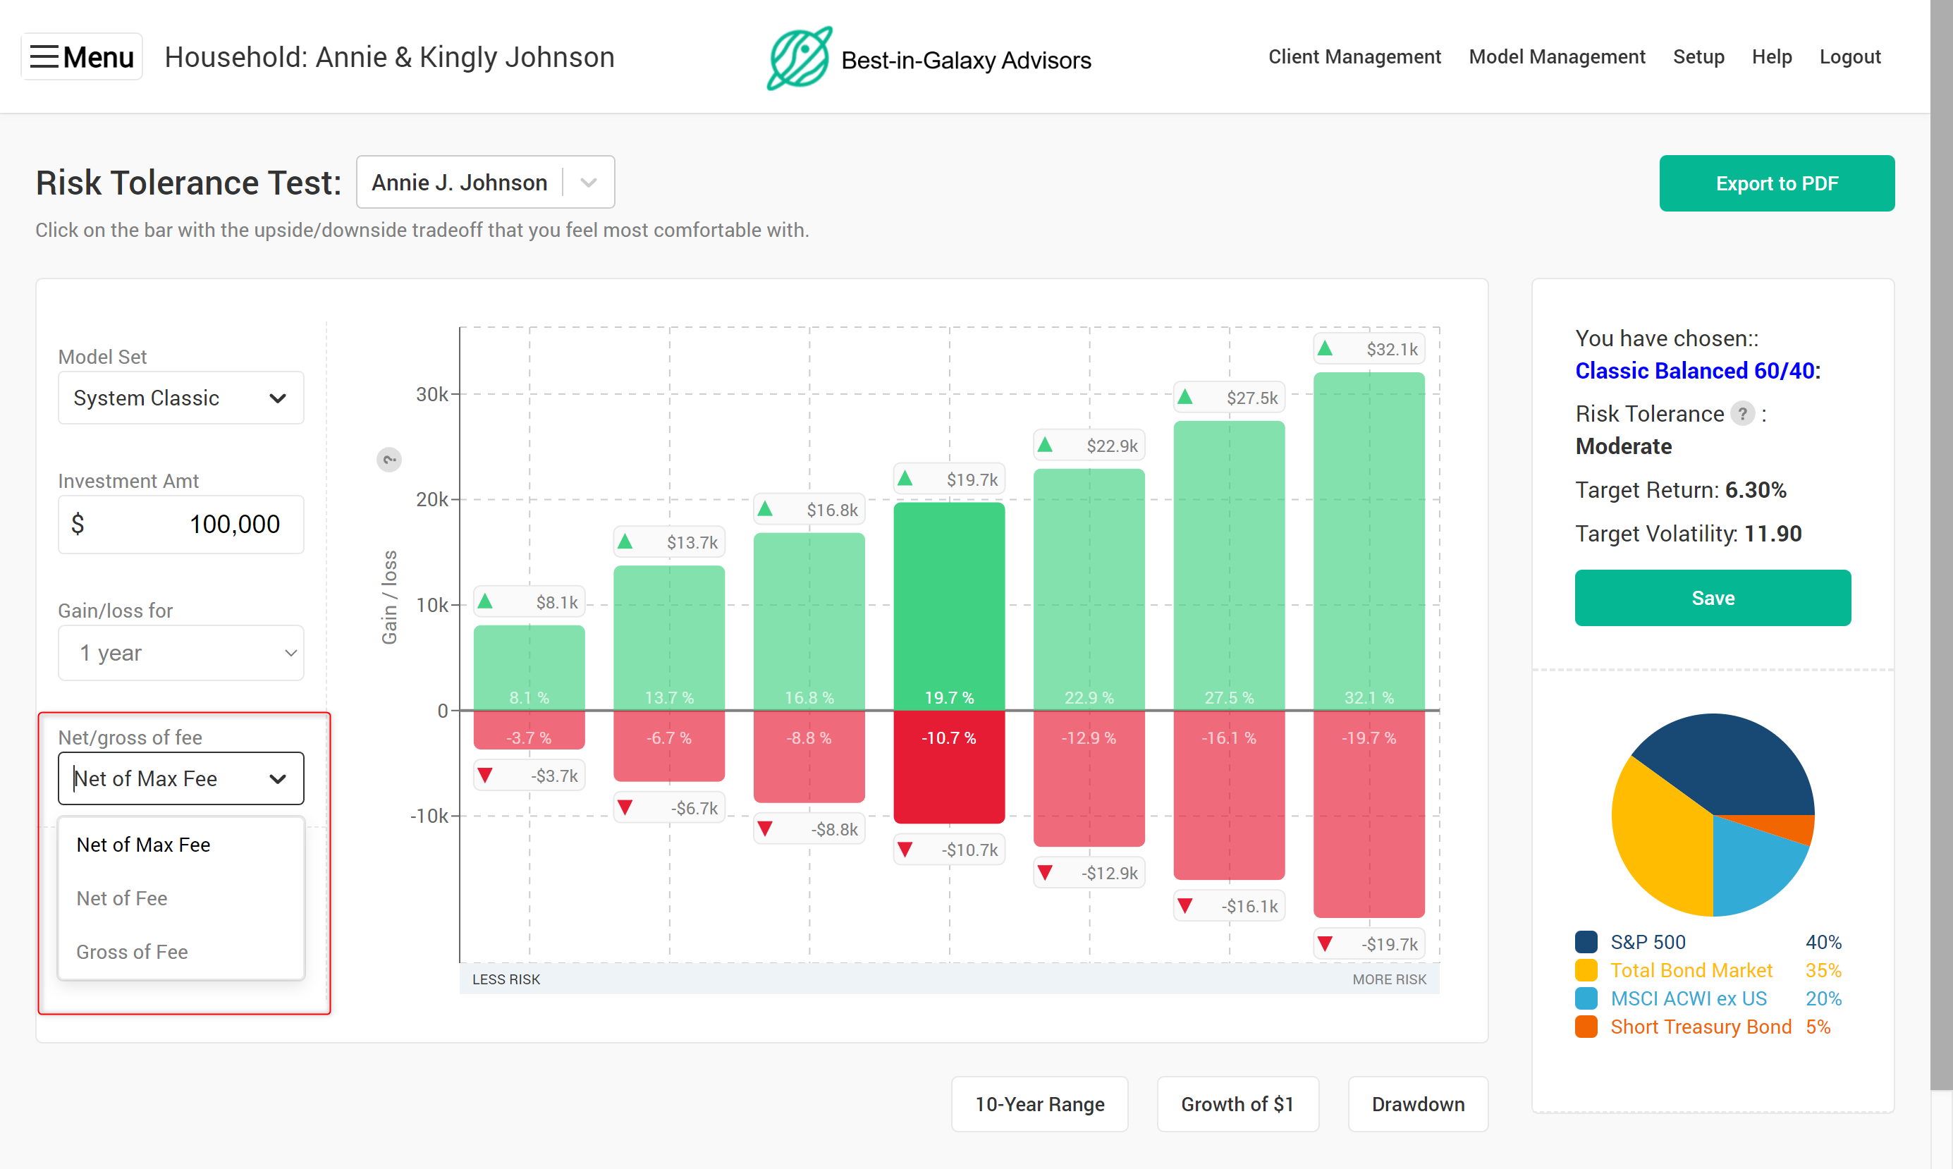Click the green up arrow for $32.1k
This screenshot has height=1169, width=1953.
[1326, 348]
